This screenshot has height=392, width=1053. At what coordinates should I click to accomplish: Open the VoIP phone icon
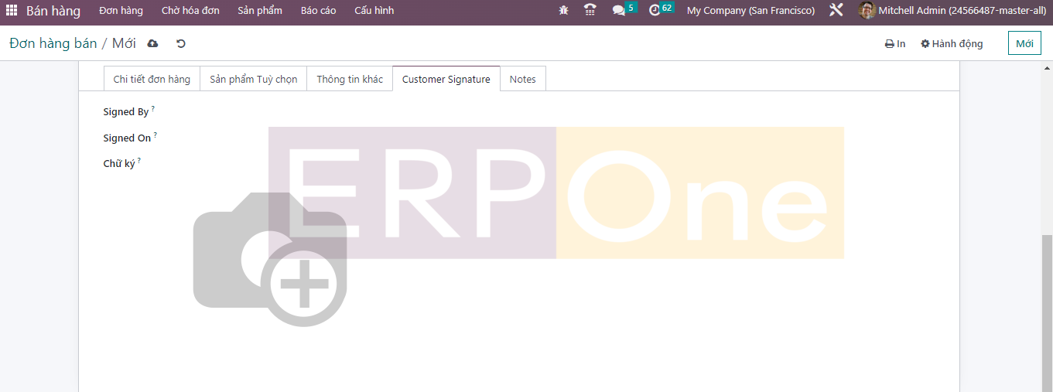[590, 11]
